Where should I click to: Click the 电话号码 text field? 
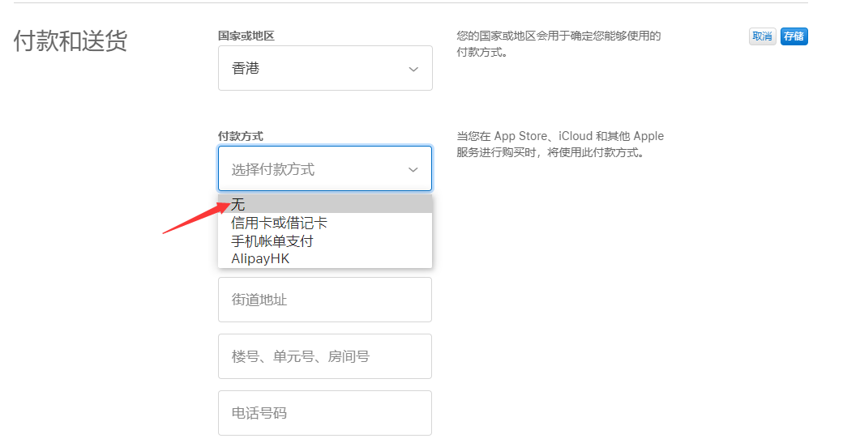(x=324, y=413)
